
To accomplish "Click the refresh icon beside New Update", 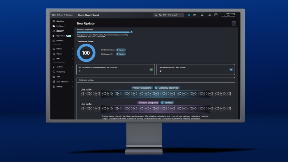I will [x=234, y=24].
